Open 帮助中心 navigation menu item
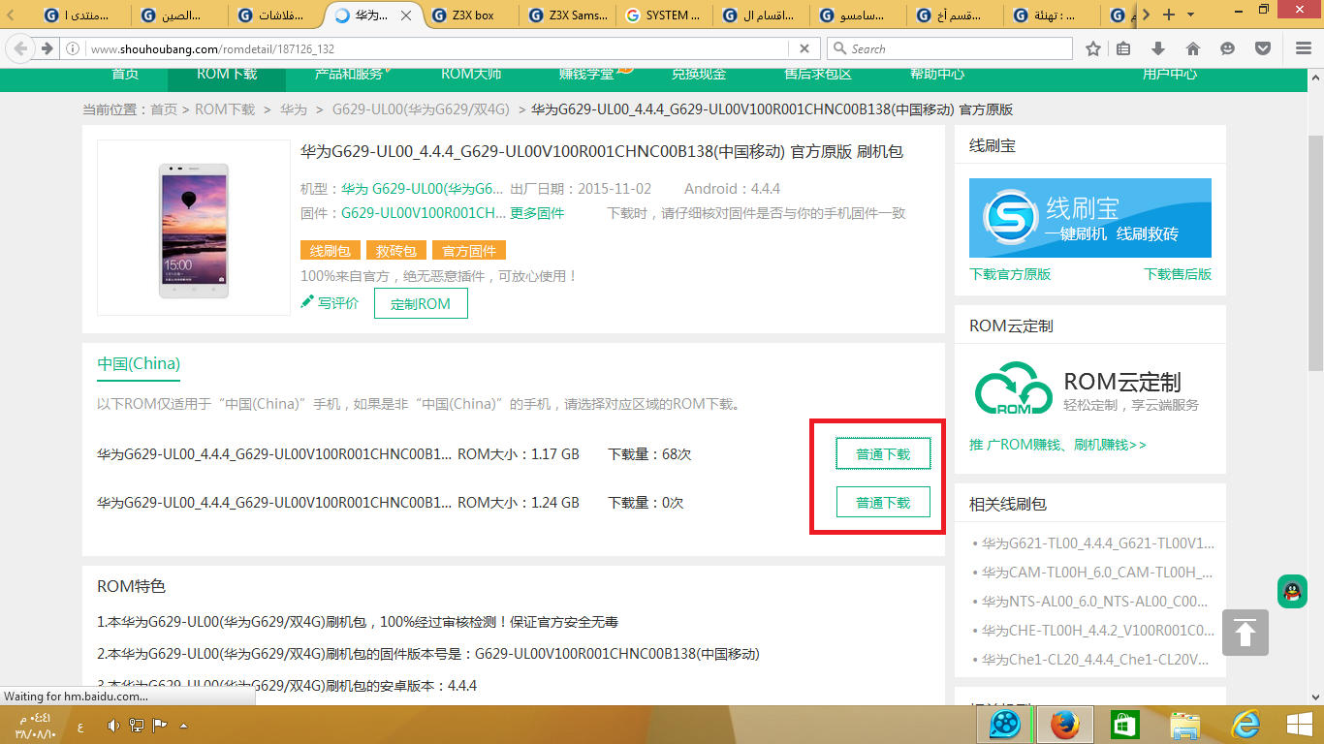Screen dimensions: 1324x744 click(x=937, y=74)
